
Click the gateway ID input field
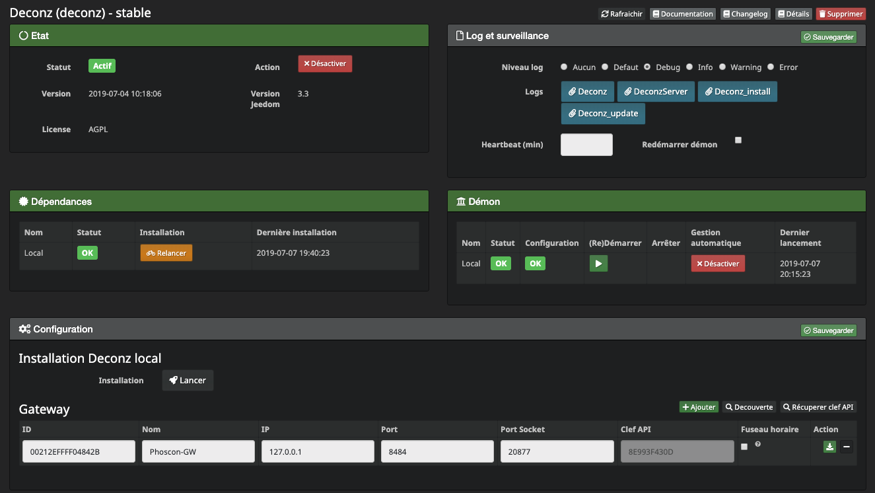[x=79, y=451]
